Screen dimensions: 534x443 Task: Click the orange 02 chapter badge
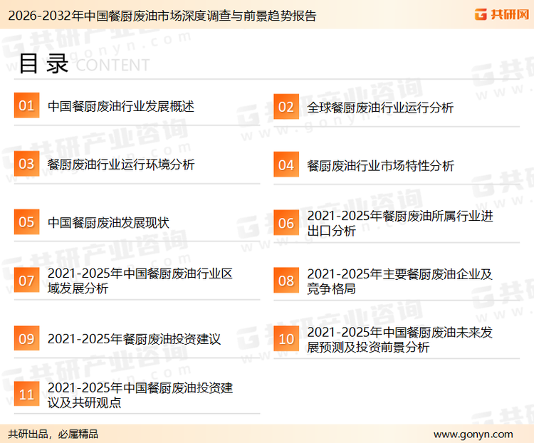click(286, 107)
